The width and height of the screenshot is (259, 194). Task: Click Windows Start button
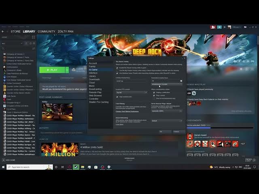pos(3,167)
